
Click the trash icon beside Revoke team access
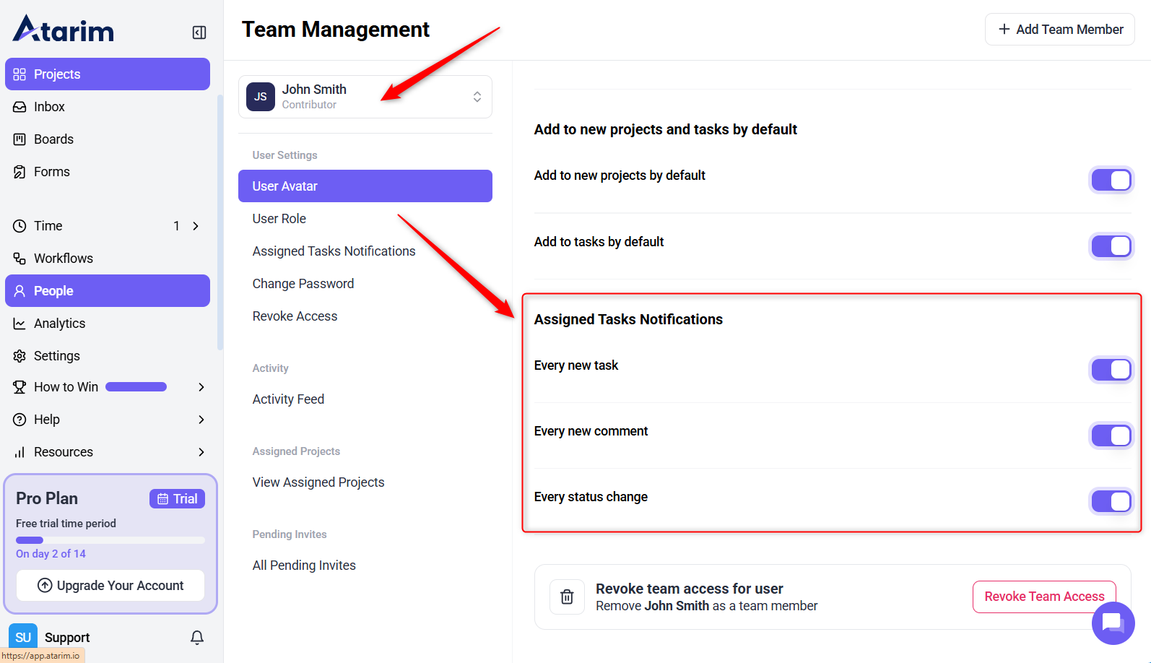(568, 597)
